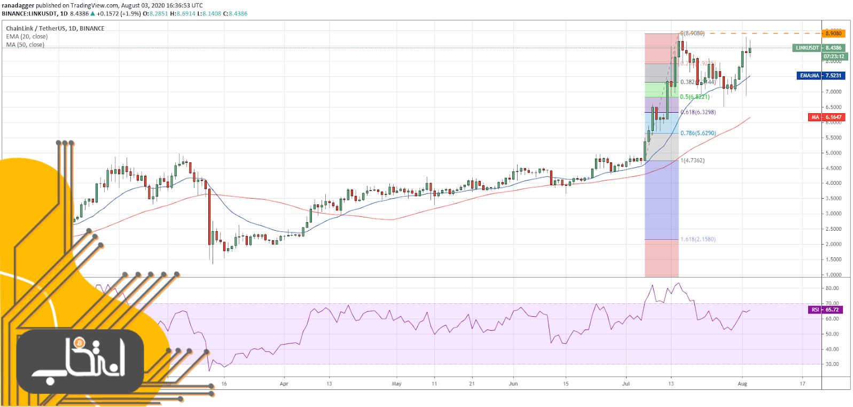Click the 4.0000 price axis value
The height and width of the screenshot is (407, 853).
coord(833,183)
